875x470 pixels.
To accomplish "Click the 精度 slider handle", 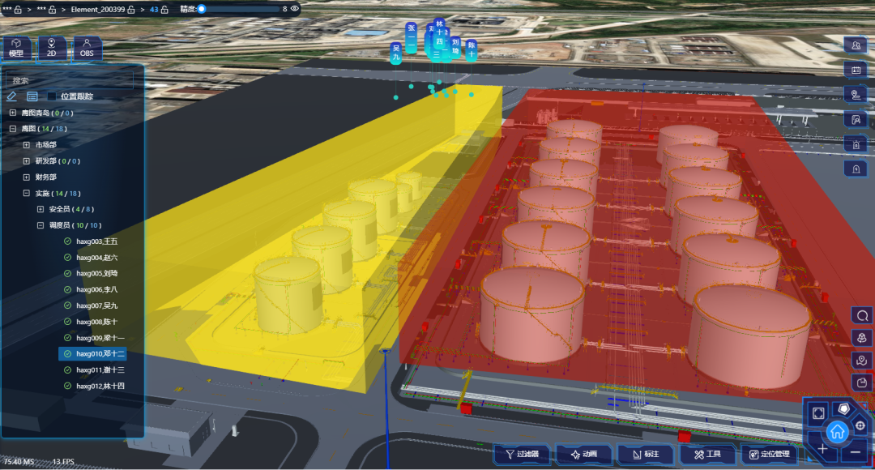I will [202, 9].
